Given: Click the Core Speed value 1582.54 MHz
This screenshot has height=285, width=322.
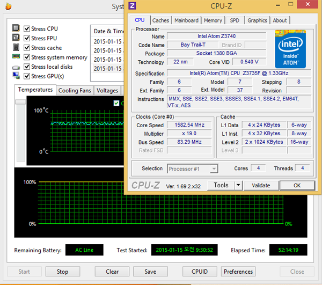Looking at the screenshot, I should pos(189,125).
